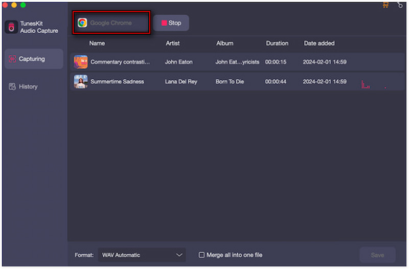
Task: Click the Google Chrome app icon
Action: click(82, 23)
